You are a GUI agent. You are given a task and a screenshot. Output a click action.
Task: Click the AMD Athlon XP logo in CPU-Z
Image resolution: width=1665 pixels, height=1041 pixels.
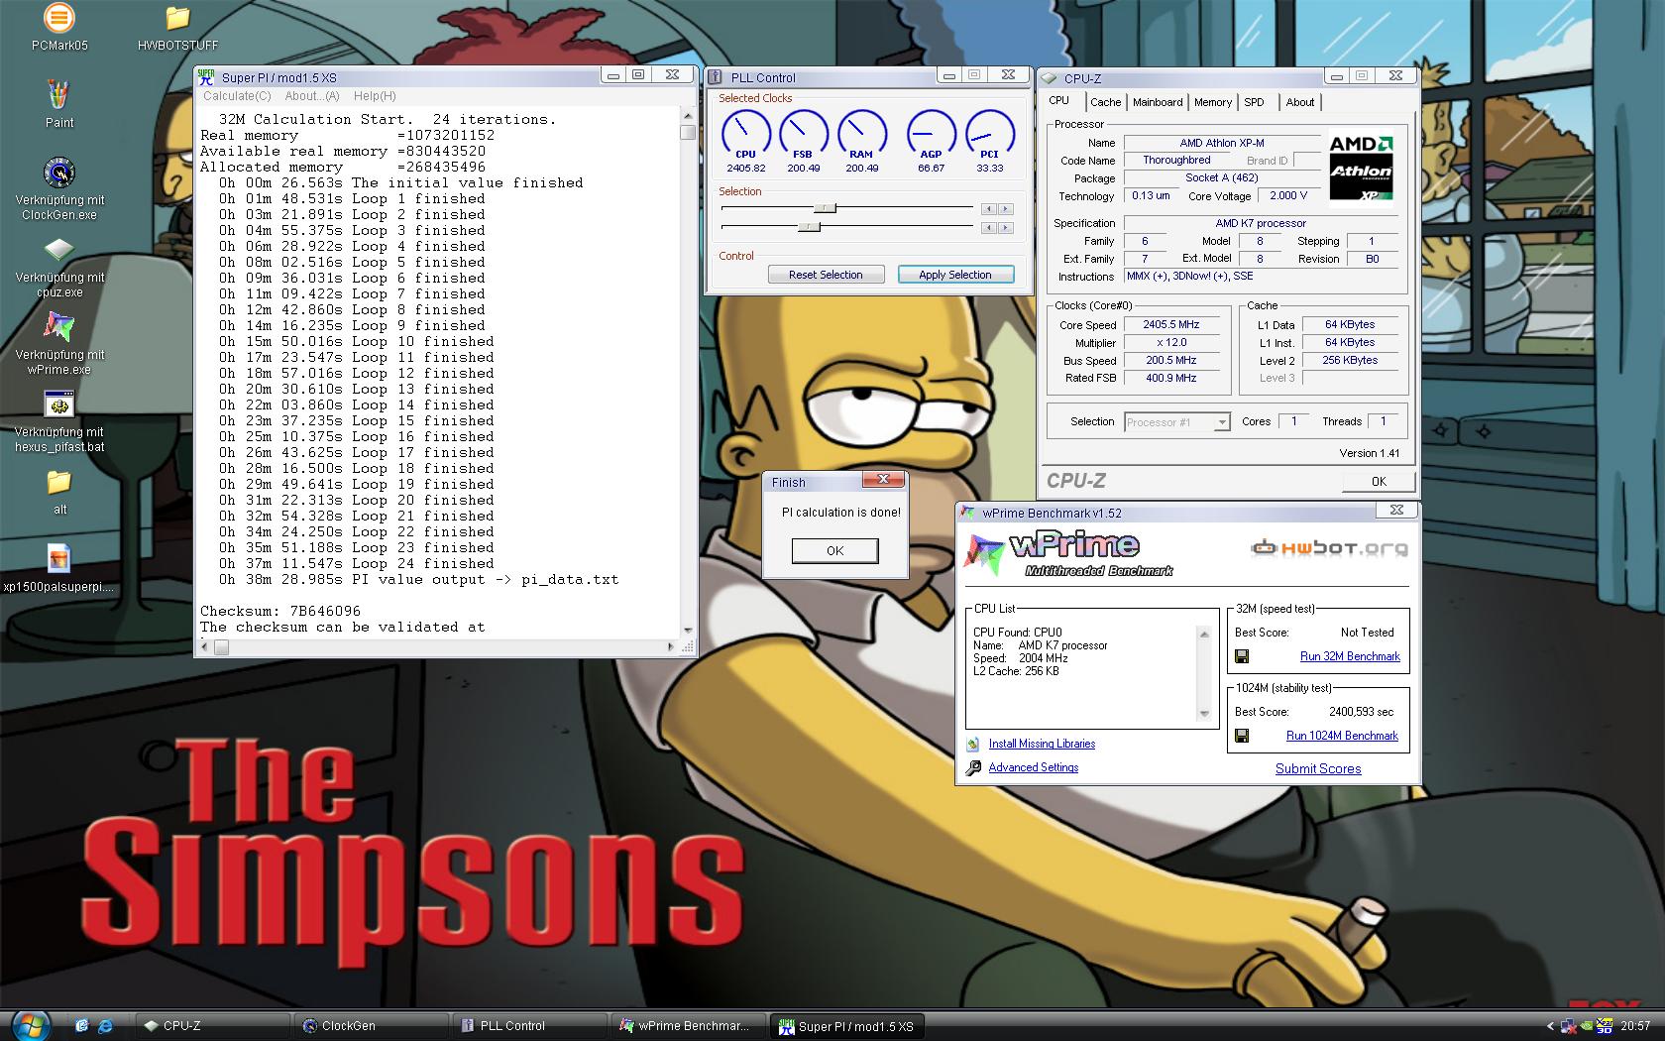pos(1361,169)
